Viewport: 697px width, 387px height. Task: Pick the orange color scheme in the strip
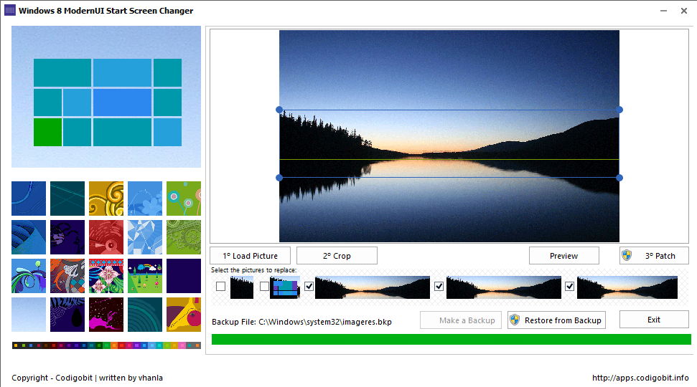tap(114, 345)
